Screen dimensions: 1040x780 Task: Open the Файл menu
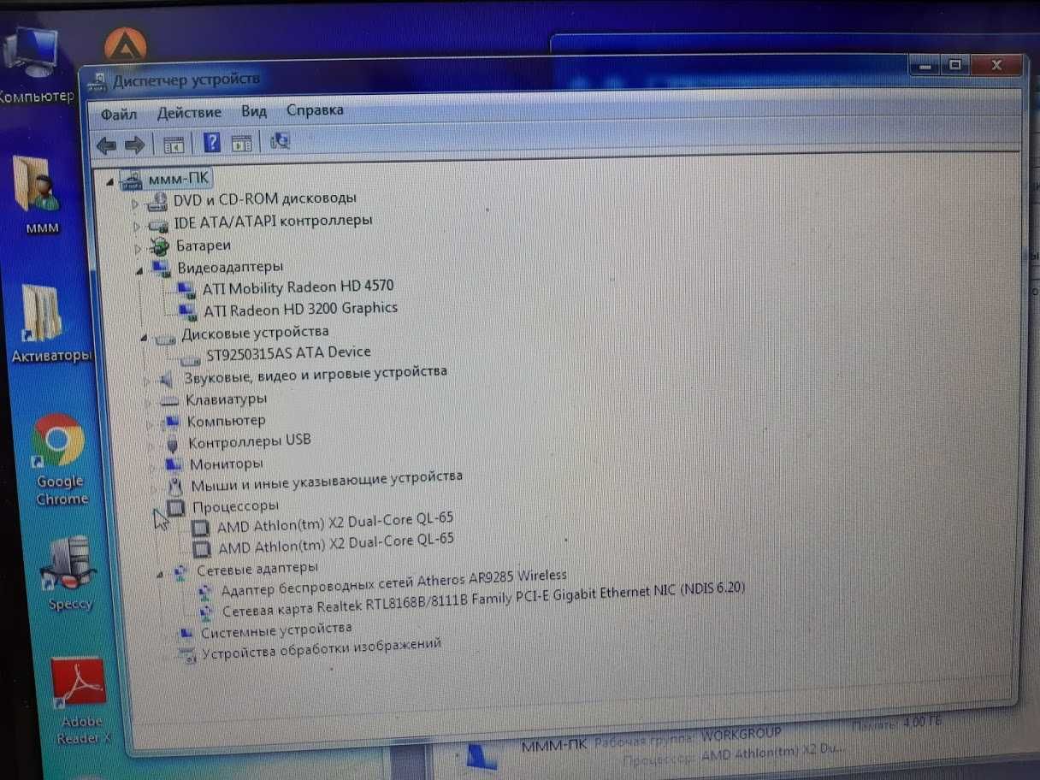pyautogui.click(x=119, y=114)
